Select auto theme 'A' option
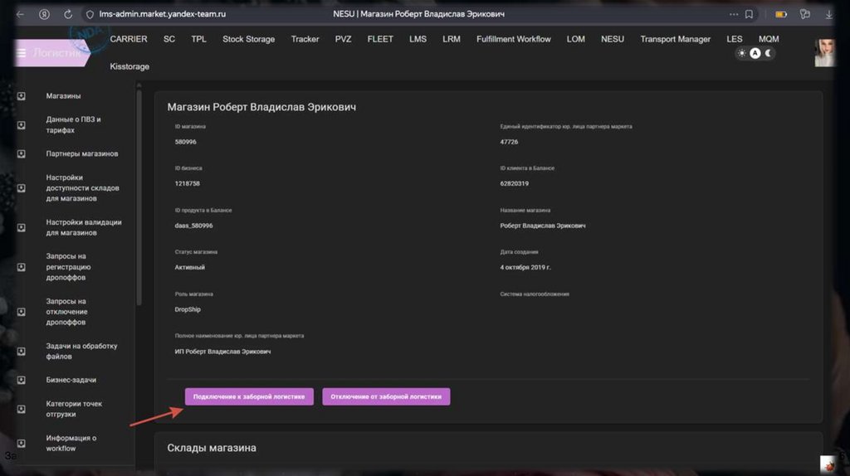This screenshot has height=476, width=850. click(x=755, y=53)
